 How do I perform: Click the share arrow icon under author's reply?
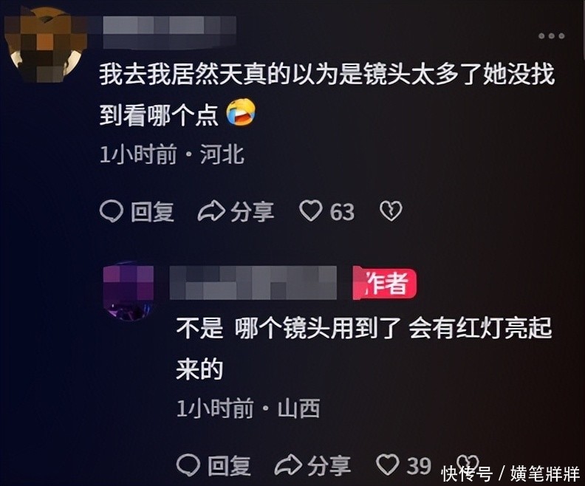[288, 465]
